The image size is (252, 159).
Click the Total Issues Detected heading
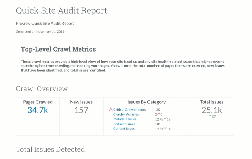(50, 149)
